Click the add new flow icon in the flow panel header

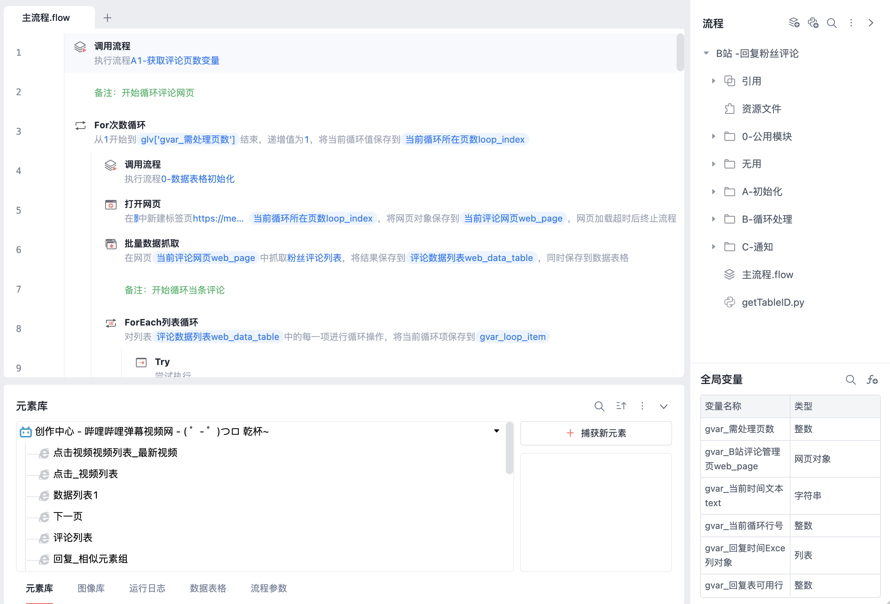(x=794, y=23)
